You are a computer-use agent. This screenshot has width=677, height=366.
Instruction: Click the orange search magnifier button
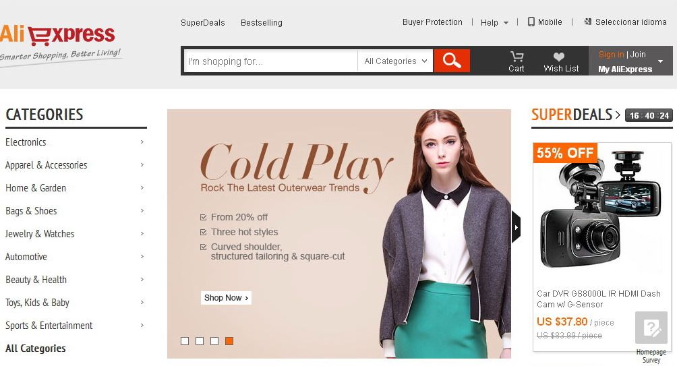[x=452, y=61]
